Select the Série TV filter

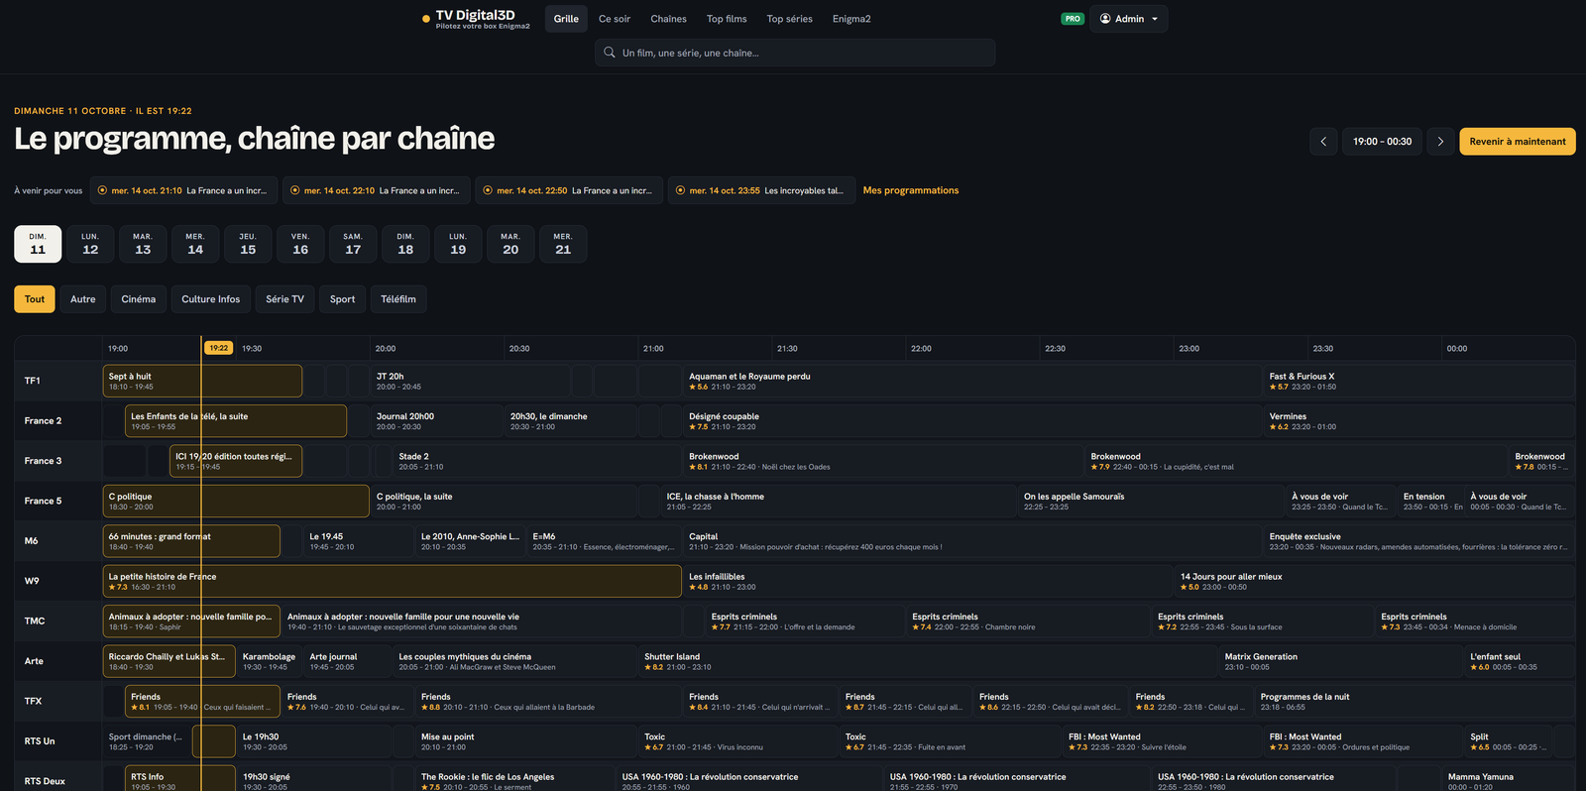click(284, 299)
